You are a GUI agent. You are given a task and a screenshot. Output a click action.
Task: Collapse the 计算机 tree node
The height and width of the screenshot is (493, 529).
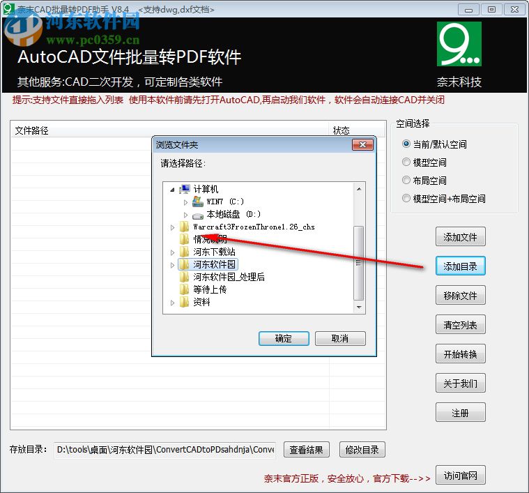click(x=172, y=190)
